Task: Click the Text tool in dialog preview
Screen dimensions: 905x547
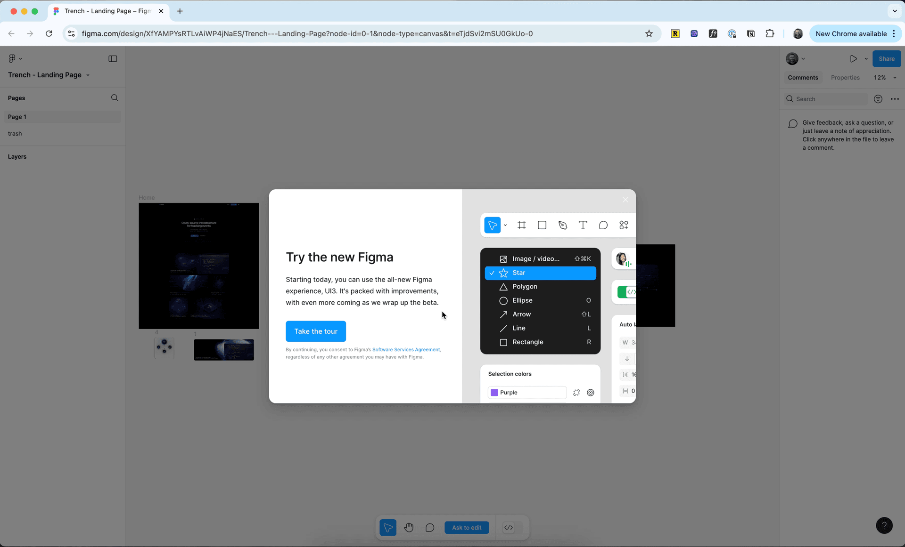Action: [583, 225]
